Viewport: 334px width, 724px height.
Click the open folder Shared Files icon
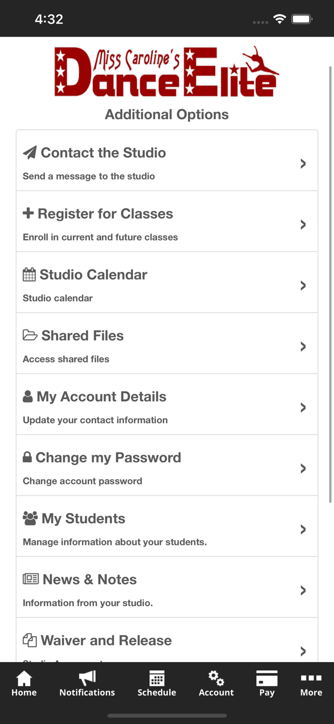coord(30,335)
